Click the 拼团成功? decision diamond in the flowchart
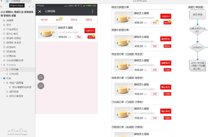Image resolution: width=208 pixels, height=137 pixels. [198, 47]
